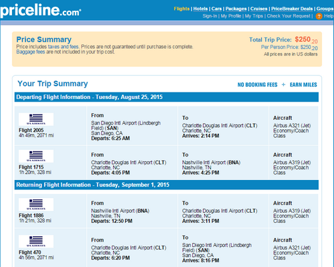The width and height of the screenshot is (334, 267).
Task: Open the My Trips link
Action: coord(254,16)
